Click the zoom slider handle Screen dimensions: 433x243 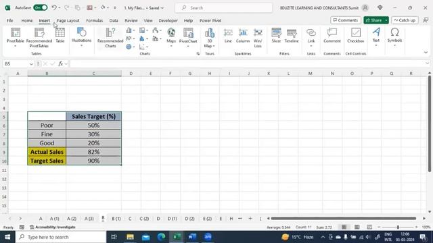[x=398, y=227]
